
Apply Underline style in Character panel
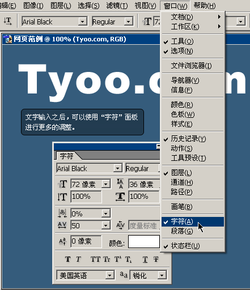coord(145,259)
